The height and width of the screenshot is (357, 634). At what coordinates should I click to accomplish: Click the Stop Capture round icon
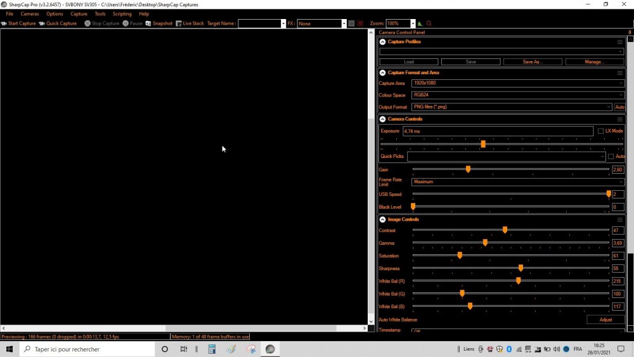point(87,23)
